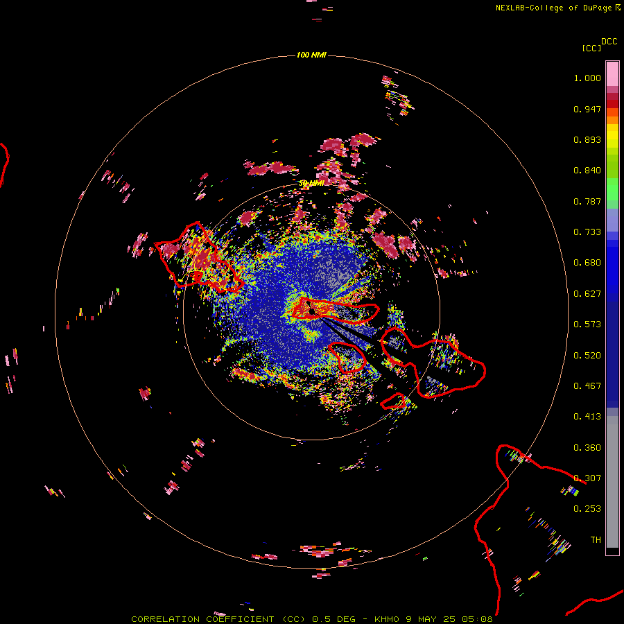Select the 0.947 scale value
The image size is (624, 624).
click(587, 109)
